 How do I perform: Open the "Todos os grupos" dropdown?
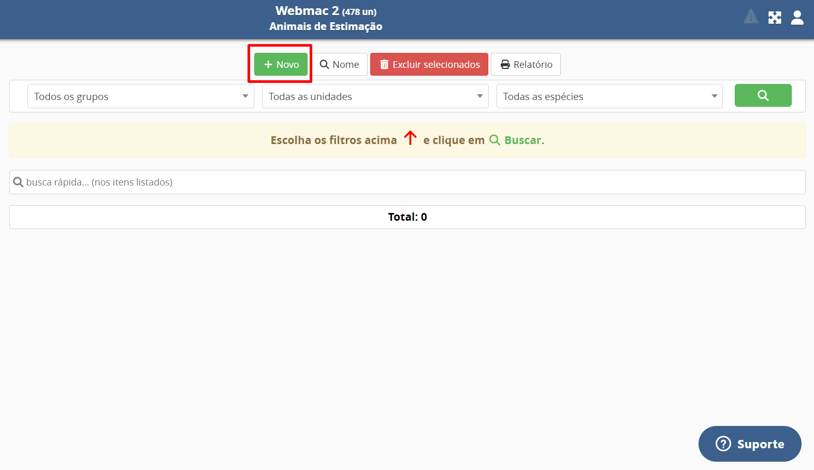coord(140,96)
